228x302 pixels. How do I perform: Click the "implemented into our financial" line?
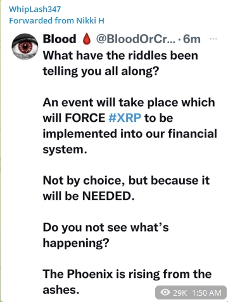(130, 134)
